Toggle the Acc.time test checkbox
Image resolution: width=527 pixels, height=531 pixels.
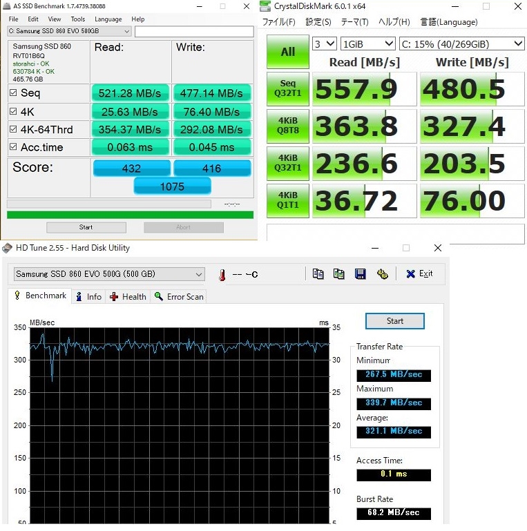click(13, 146)
